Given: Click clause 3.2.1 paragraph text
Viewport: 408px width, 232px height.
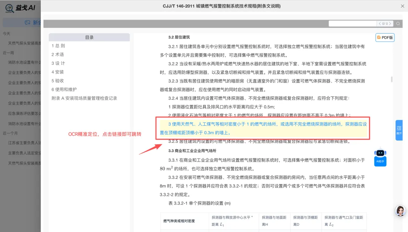Looking at the screenshot, I should pos(262,51).
